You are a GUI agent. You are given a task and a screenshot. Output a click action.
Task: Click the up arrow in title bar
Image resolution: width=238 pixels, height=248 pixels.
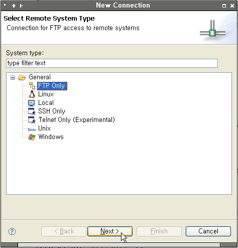coord(14,6)
